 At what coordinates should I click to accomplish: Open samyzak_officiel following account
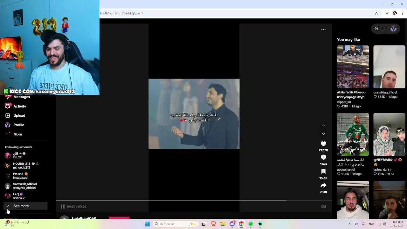25,186
